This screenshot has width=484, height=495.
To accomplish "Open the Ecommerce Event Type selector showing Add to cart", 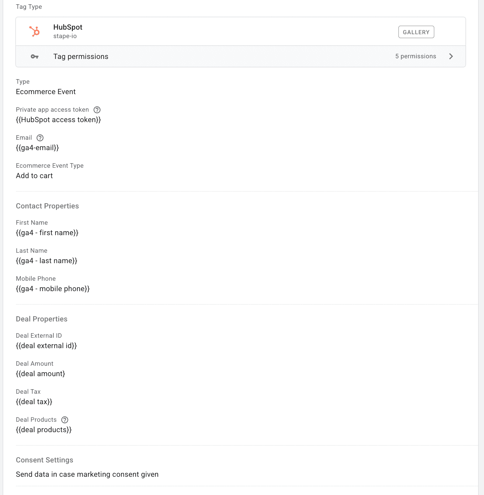I will pos(34,176).
